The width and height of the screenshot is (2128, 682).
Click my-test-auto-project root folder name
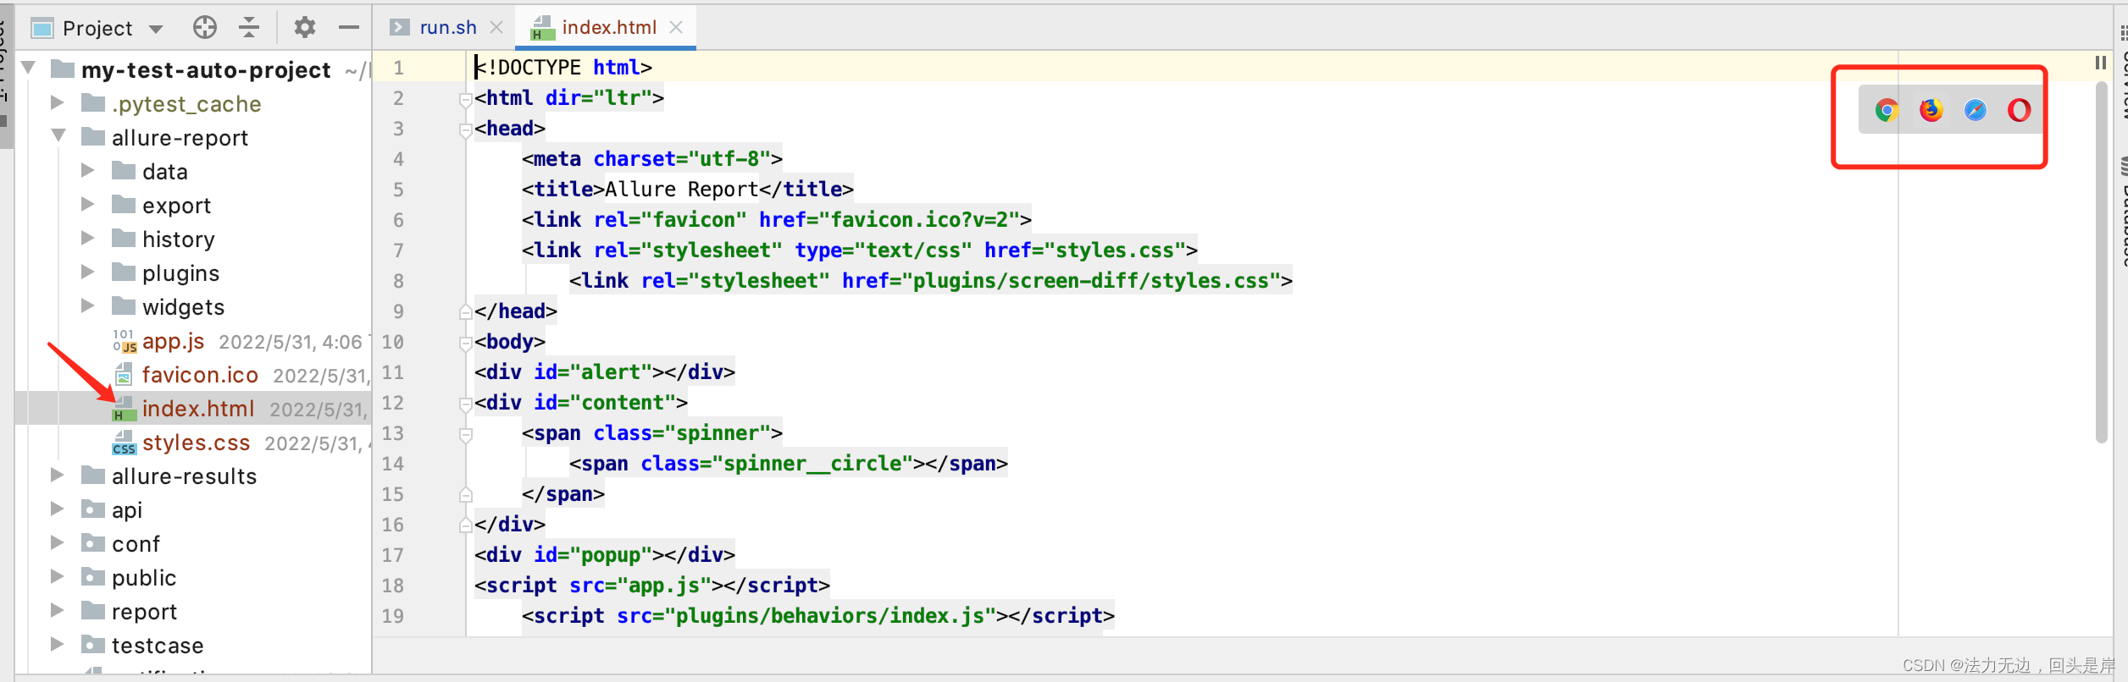tap(206, 70)
